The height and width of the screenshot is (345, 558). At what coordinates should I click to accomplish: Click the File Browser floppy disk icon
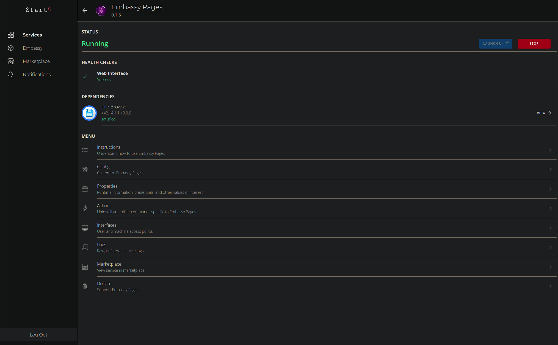point(89,113)
